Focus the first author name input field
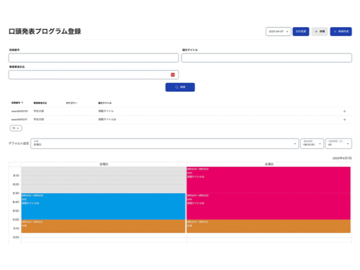360x270 pixels. (x=94, y=75)
